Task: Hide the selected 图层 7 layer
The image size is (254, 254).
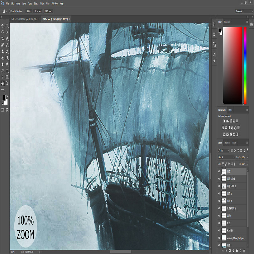Action: pyautogui.click(x=219, y=171)
